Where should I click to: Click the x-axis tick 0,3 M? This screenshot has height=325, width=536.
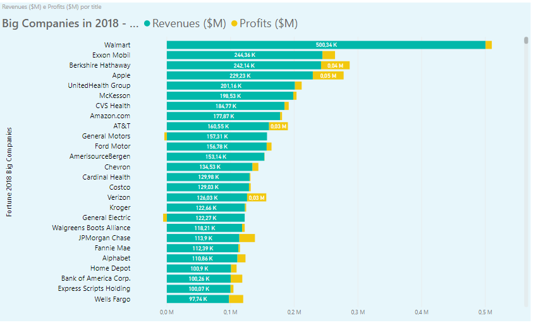point(358,312)
